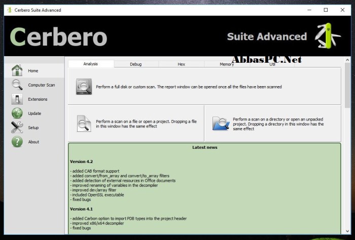Click the Setup tools icon
The image size is (355, 240).
[x=17, y=128]
